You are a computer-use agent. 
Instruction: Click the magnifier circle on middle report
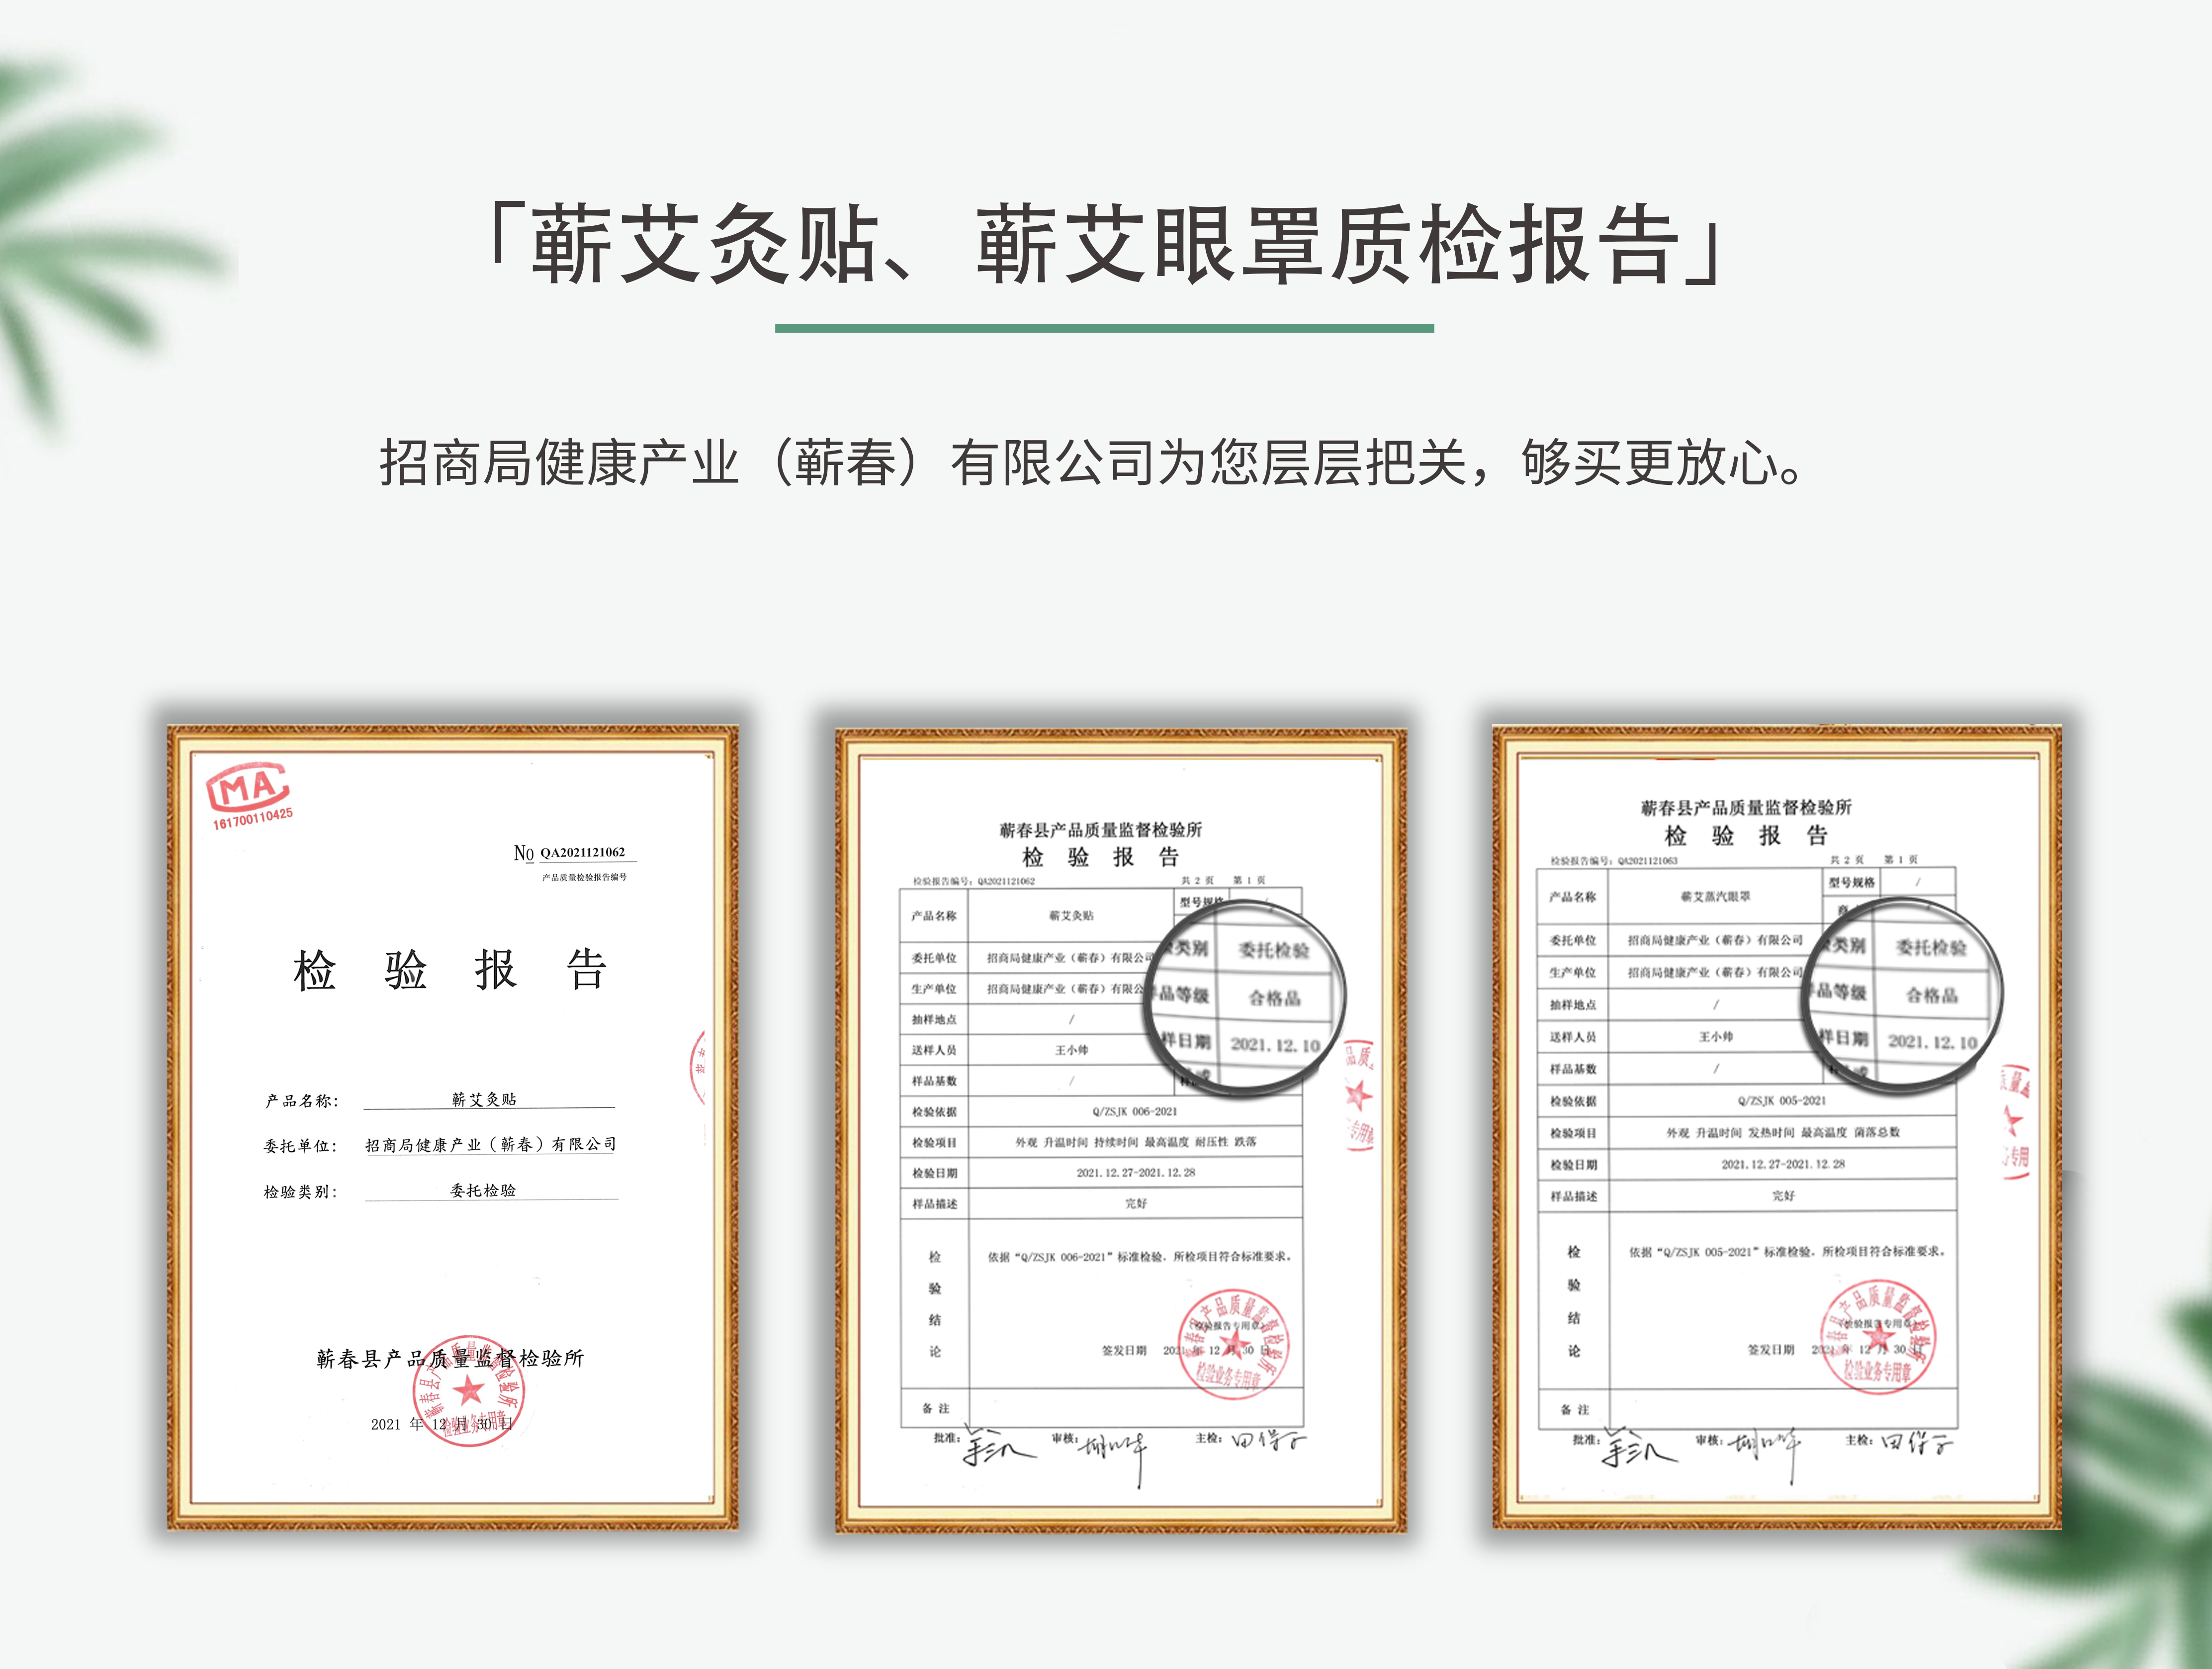(1244, 997)
